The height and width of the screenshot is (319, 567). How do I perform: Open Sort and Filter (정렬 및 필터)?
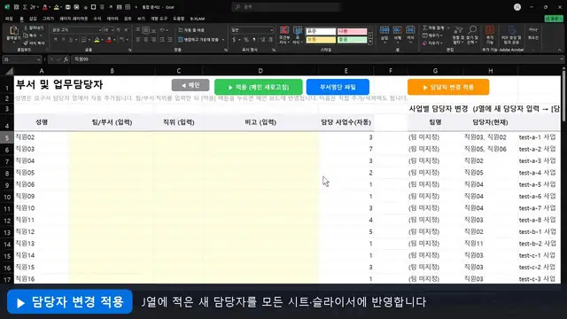(x=458, y=35)
